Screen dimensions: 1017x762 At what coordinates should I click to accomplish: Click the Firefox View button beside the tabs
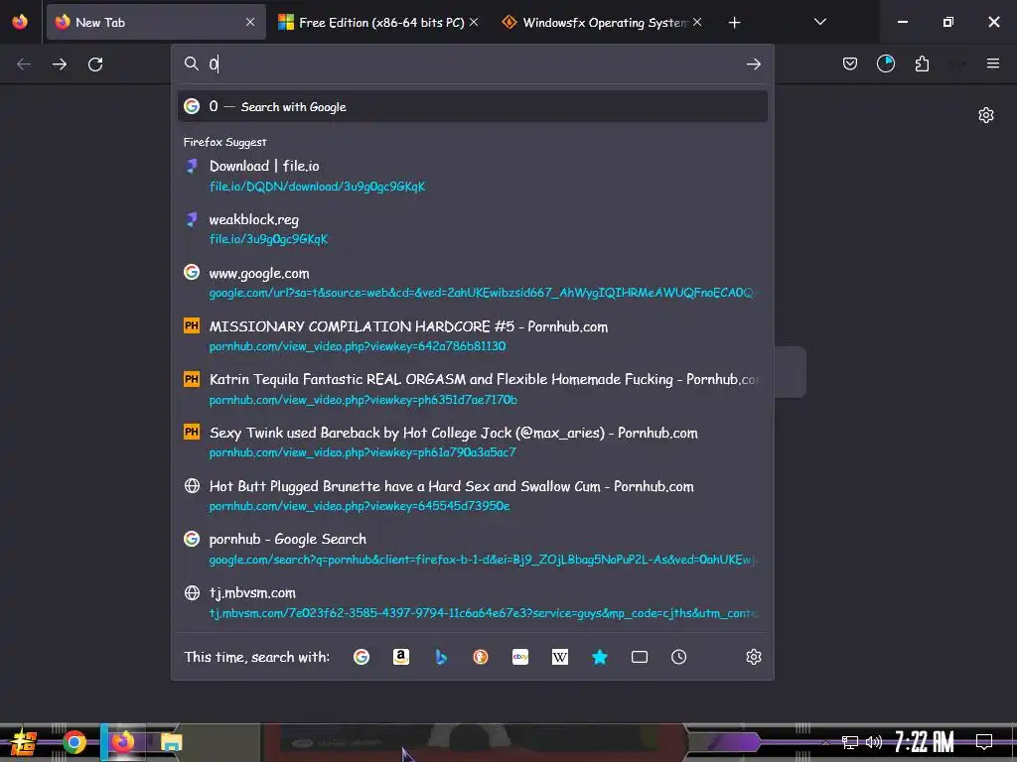point(20,22)
